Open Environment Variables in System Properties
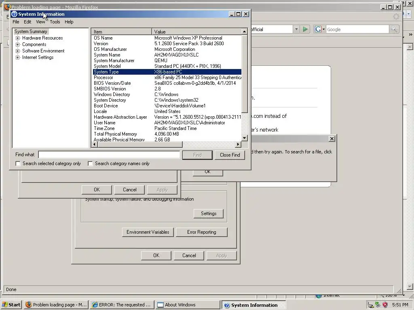The width and height of the screenshot is (414, 310). pyautogui.click(x=148, y=232)
